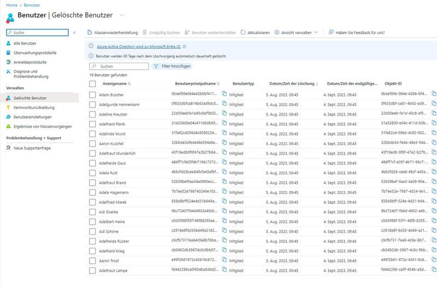The height and width of the screenshot is (287, 437).
Task: Copy principal name for Adeltraut Lampe
Action: (x=225, y=269)
